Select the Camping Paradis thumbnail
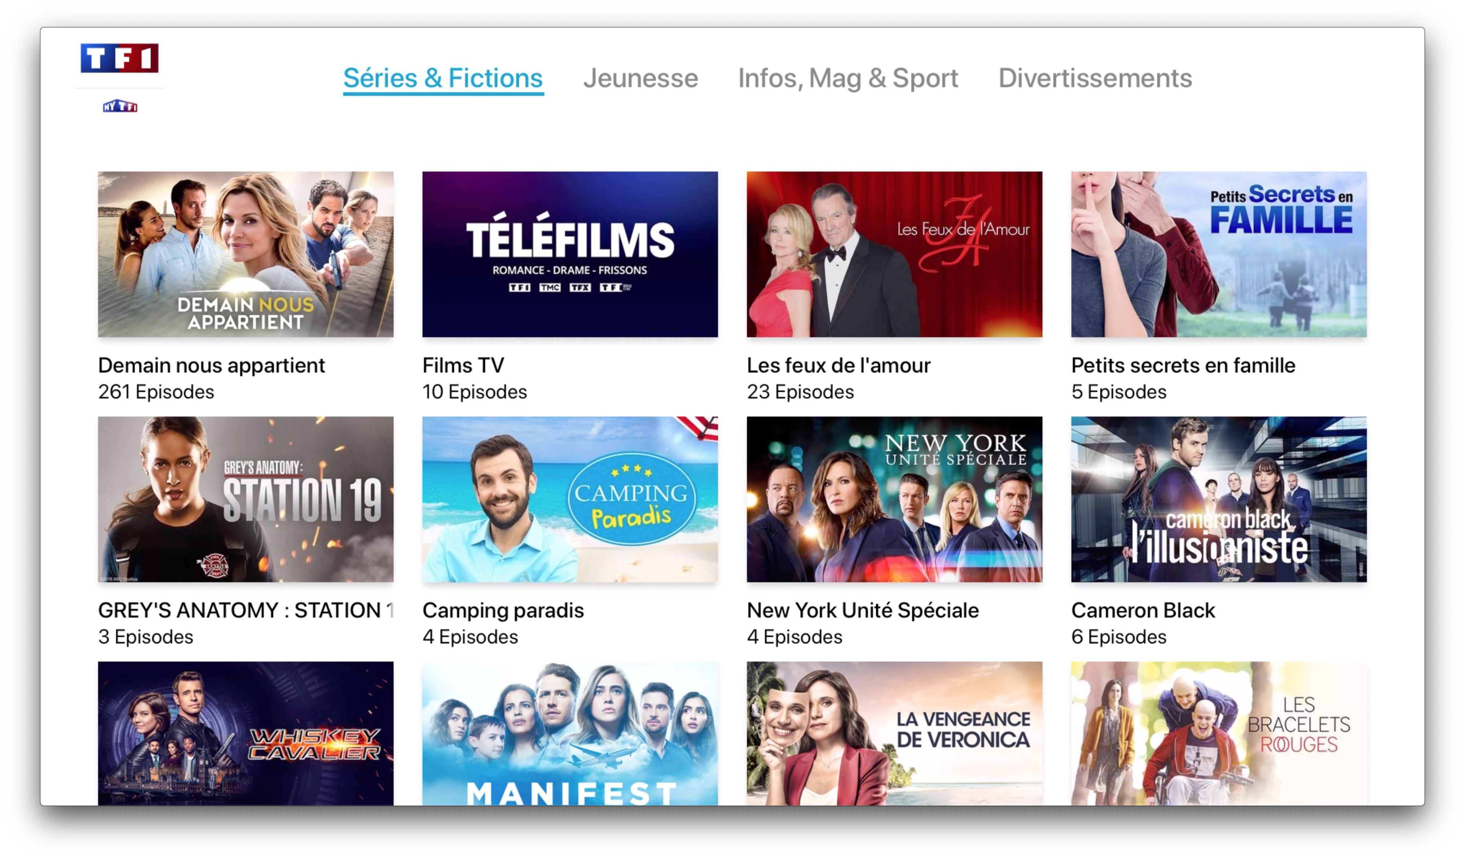This screenshot has width=1465, height=859. 570,499
